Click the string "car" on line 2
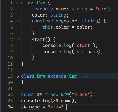The width and height of the screenshot is (118, 112). click(102, 9)
